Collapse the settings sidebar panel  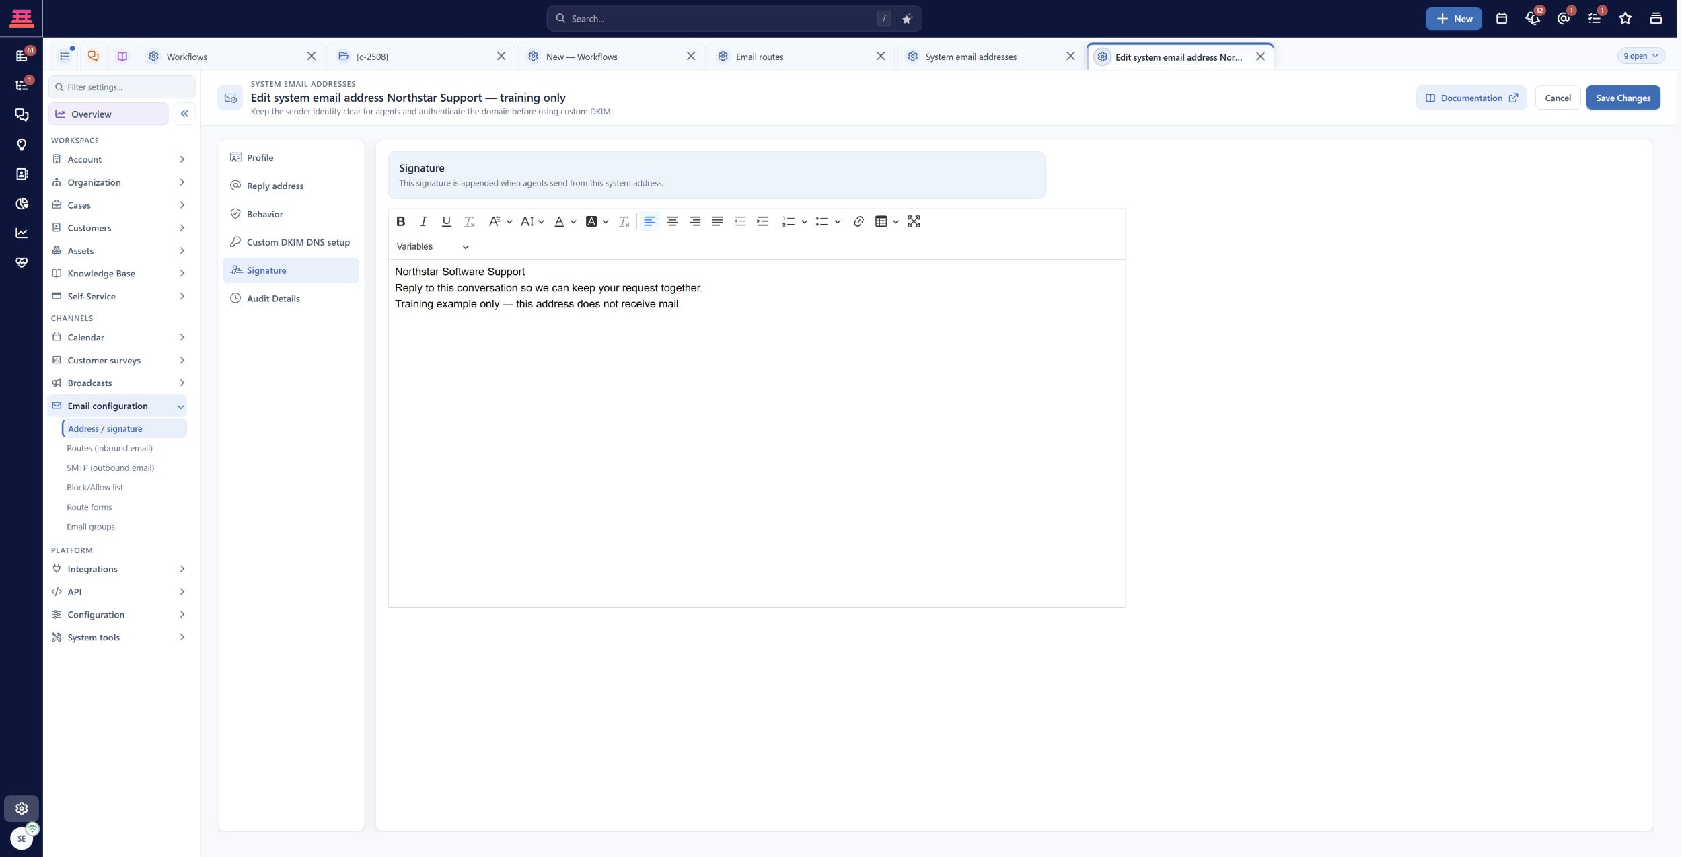pos(184,114)
